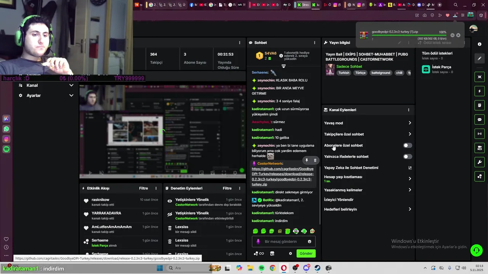Click İzleyici Yönlendir action
Image resolution: width=488 pixels, height=274 pixels.
click(339, 200)
